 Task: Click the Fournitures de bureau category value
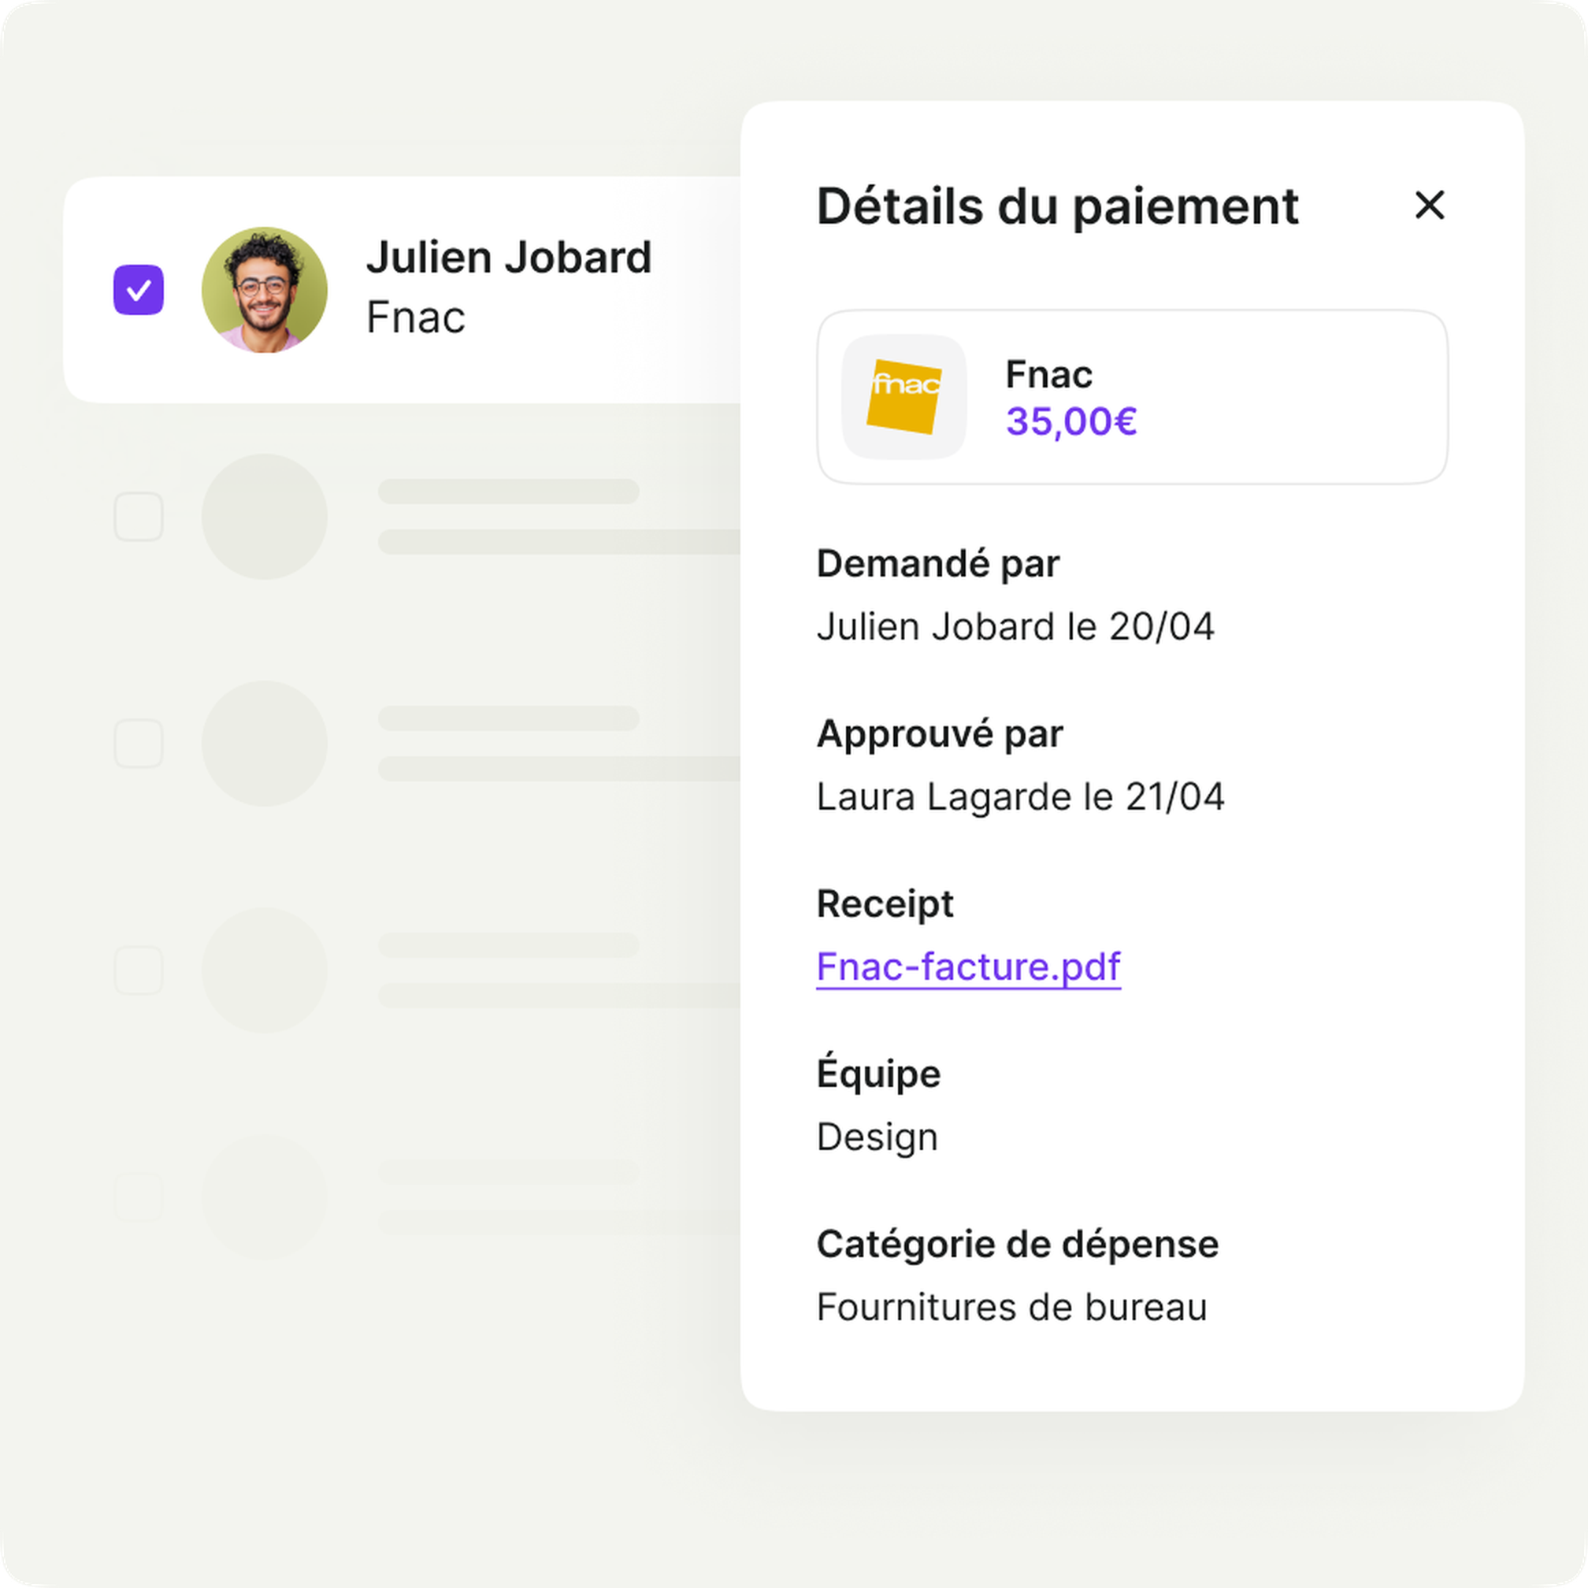[1011, 1308]
